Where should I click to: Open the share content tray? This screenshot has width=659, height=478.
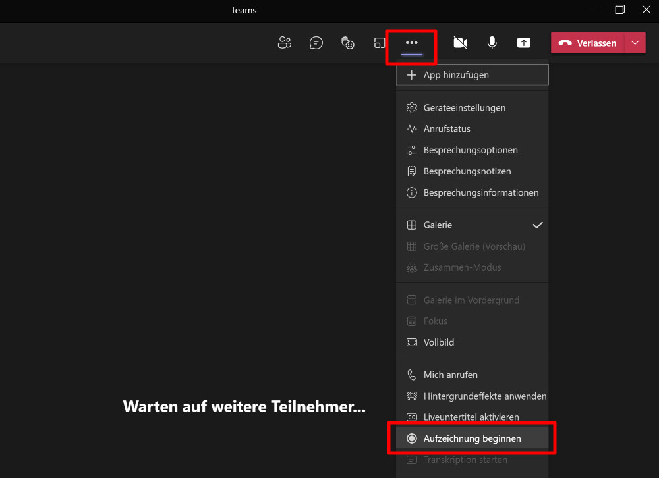[524, 43]
